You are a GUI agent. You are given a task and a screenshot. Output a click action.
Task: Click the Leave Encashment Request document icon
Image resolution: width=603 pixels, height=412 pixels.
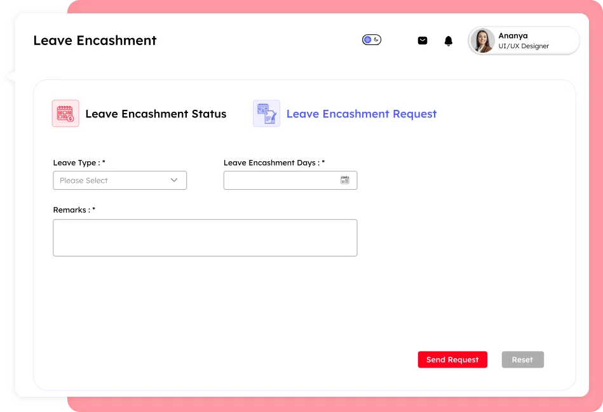click(266, 114)
